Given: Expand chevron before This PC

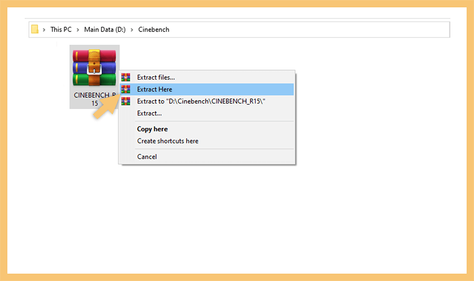Looking at the screenshot, I should (x=44, y=30).
